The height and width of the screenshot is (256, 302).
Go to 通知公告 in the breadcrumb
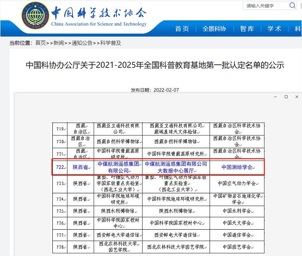[82, 43]
